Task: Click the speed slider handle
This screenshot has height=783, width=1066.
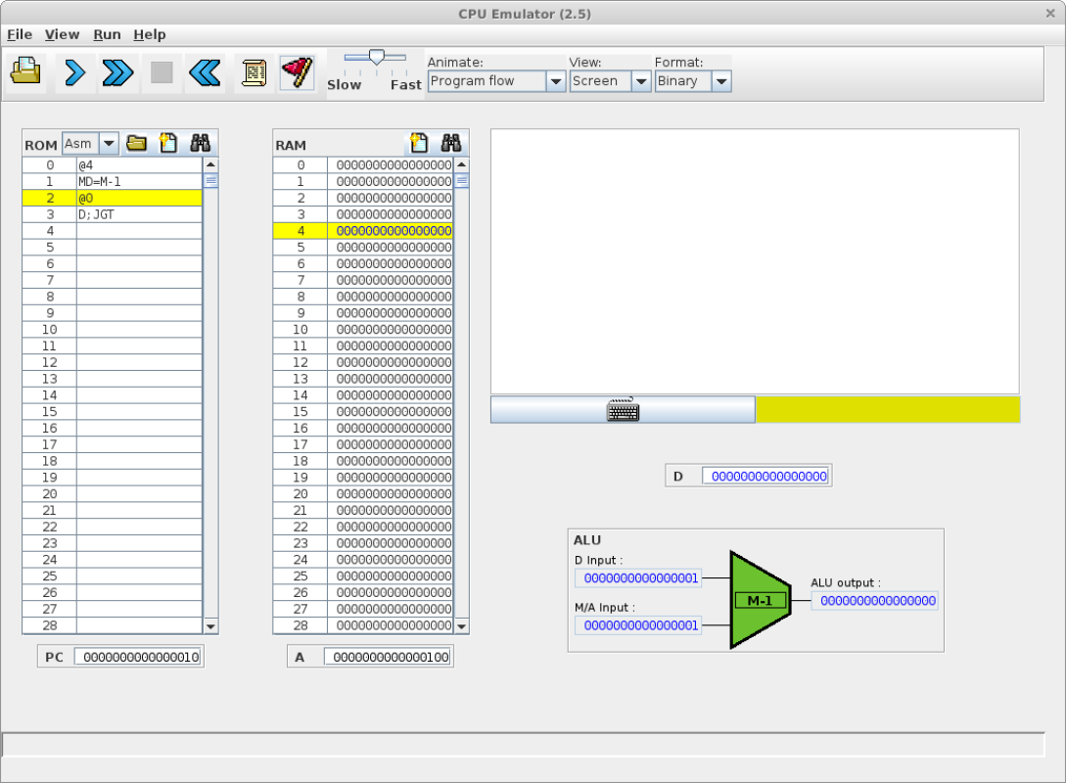Action: click(x=376, y=57)
